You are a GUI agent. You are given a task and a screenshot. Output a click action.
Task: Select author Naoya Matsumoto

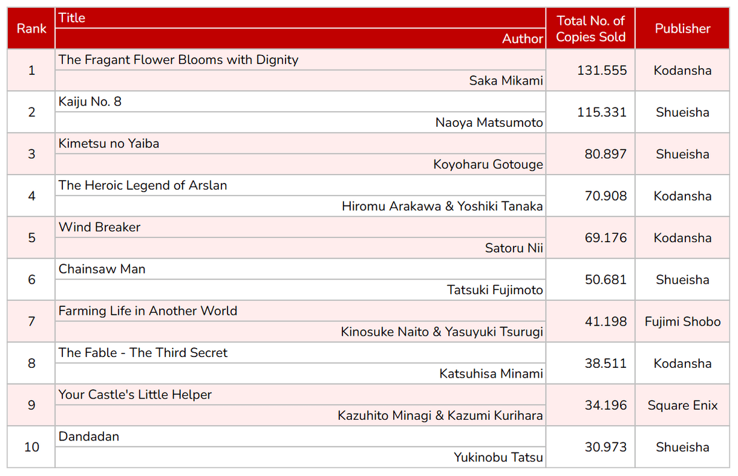point(489,123)
